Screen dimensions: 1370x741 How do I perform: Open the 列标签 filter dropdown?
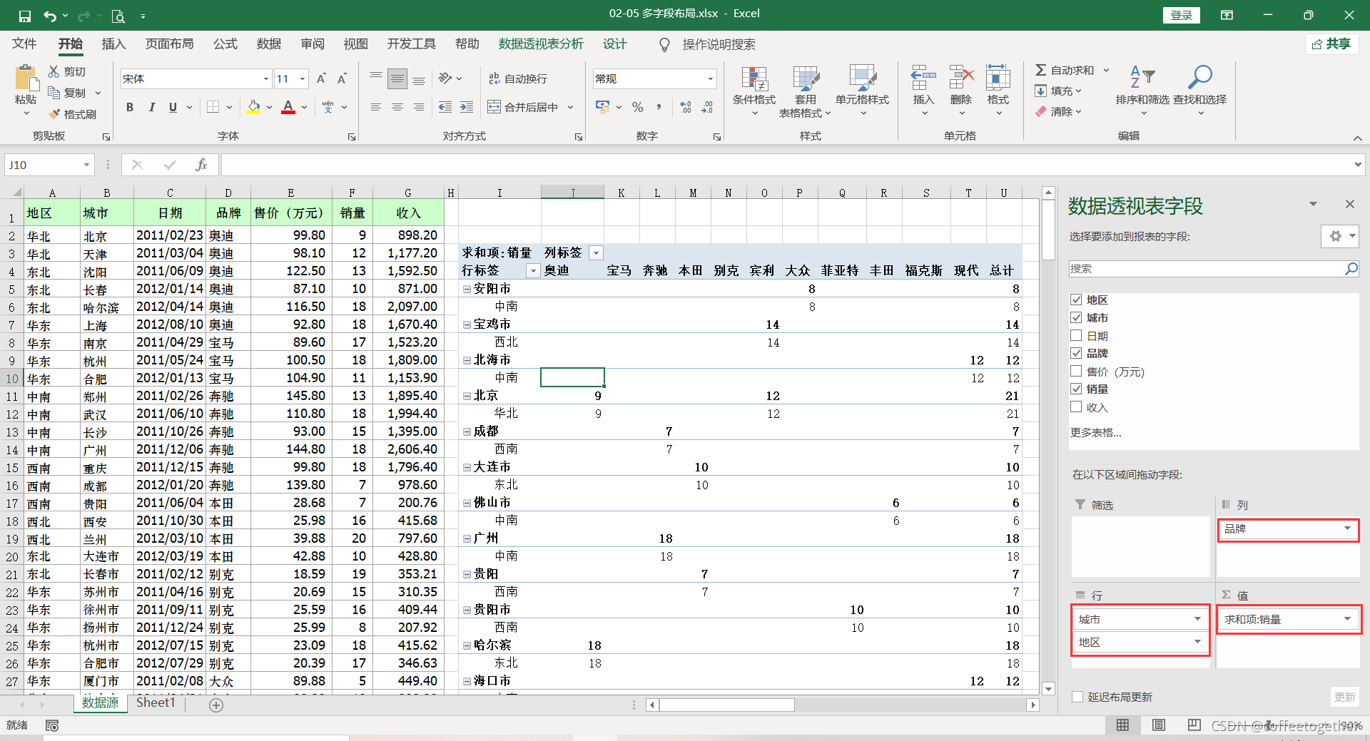pyautogui.click(x=597, y=252)
